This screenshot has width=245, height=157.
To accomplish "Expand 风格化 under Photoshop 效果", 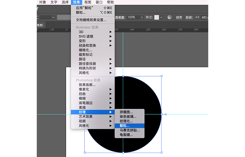I will [x=93, y=126].
